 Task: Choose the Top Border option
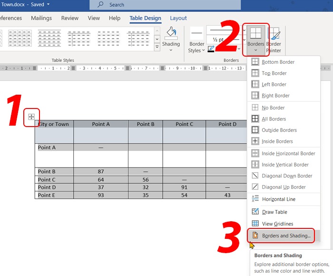[284, 73]
